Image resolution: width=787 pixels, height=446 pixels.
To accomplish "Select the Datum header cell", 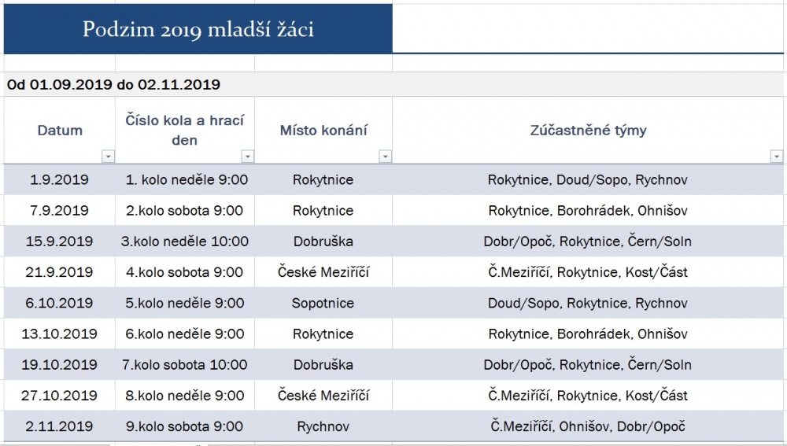I will (x=59, y=131).
